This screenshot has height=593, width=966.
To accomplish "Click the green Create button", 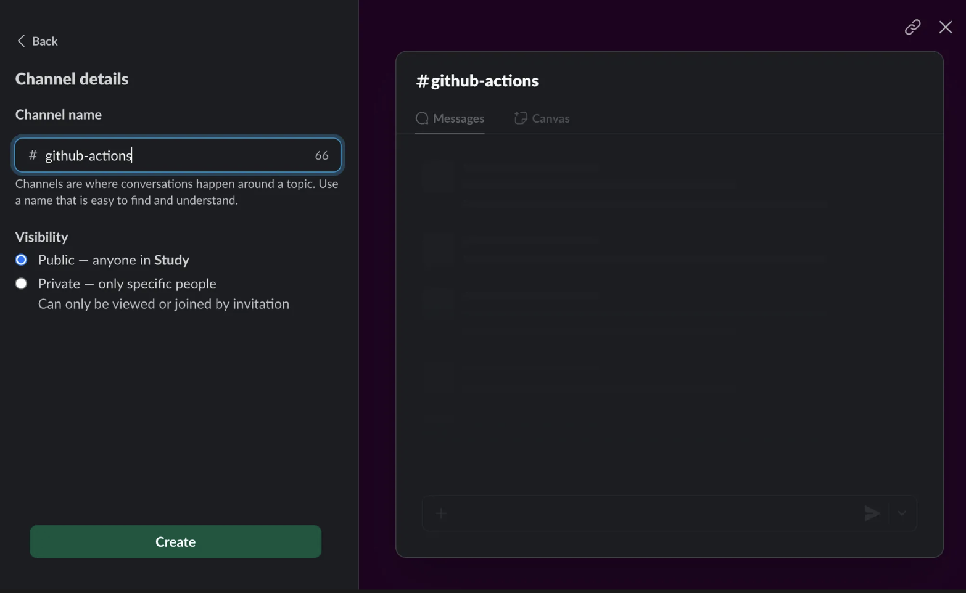I will point(176,542).
